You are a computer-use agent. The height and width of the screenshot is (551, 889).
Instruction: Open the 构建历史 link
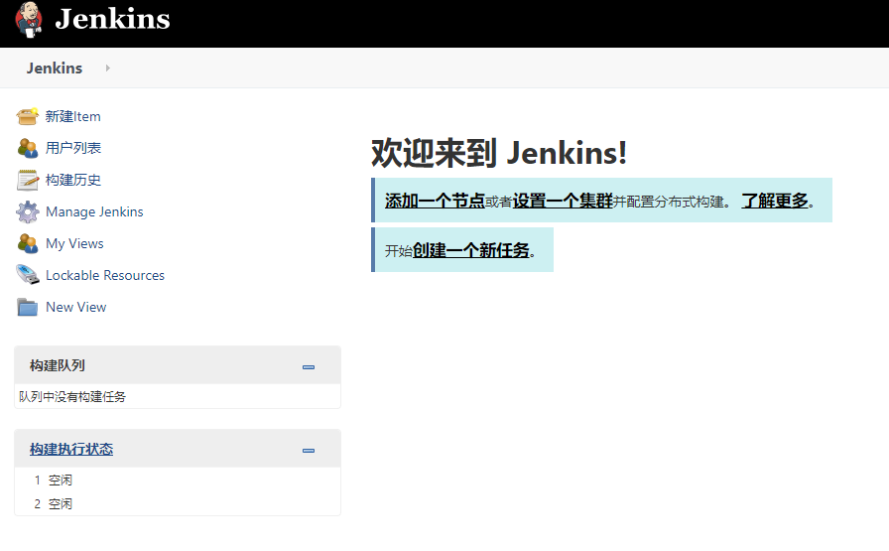coord(73,180)
